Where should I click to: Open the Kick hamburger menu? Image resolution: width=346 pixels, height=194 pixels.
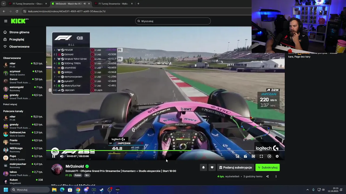pos(6,21)
